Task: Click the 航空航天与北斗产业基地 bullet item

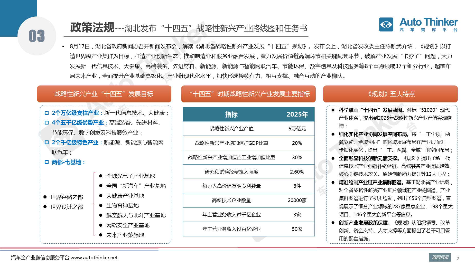Action: click(x=136, y=215)
